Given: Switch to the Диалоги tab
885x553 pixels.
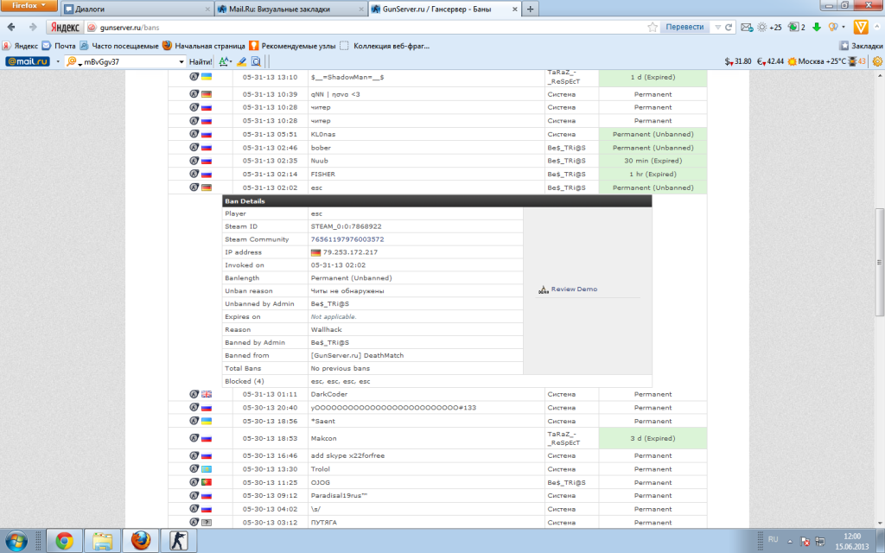Looking at the screenshot, I should 138,9.
